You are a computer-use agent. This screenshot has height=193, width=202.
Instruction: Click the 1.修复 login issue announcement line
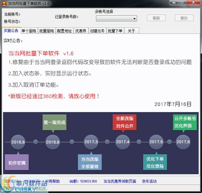pyautogui.click(x=100, y=62)
